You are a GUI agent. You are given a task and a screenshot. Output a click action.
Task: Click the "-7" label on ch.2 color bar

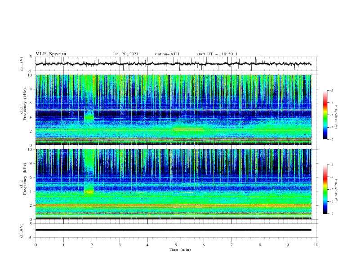click(x=331, y=214)
